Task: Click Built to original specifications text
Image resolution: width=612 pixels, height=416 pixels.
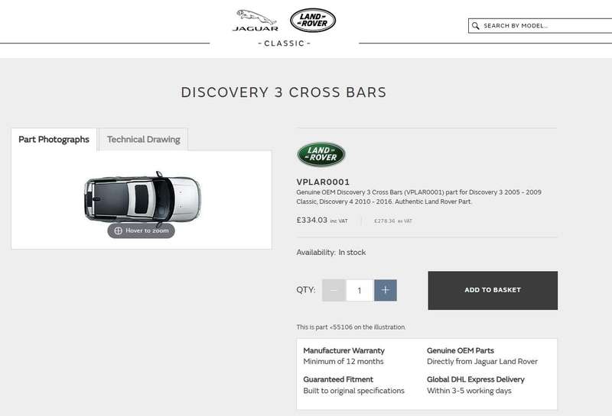Action: click(x=354, y=391)
